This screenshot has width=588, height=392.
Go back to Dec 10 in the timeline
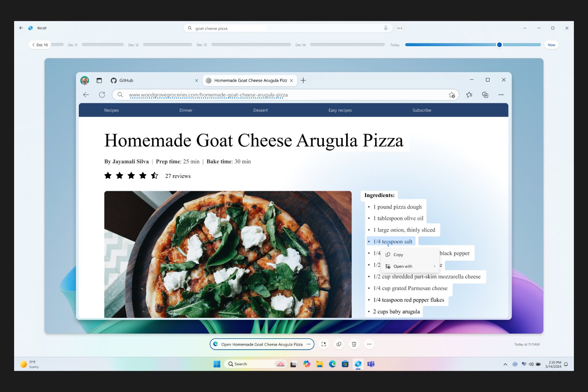[x=40, y=45]
